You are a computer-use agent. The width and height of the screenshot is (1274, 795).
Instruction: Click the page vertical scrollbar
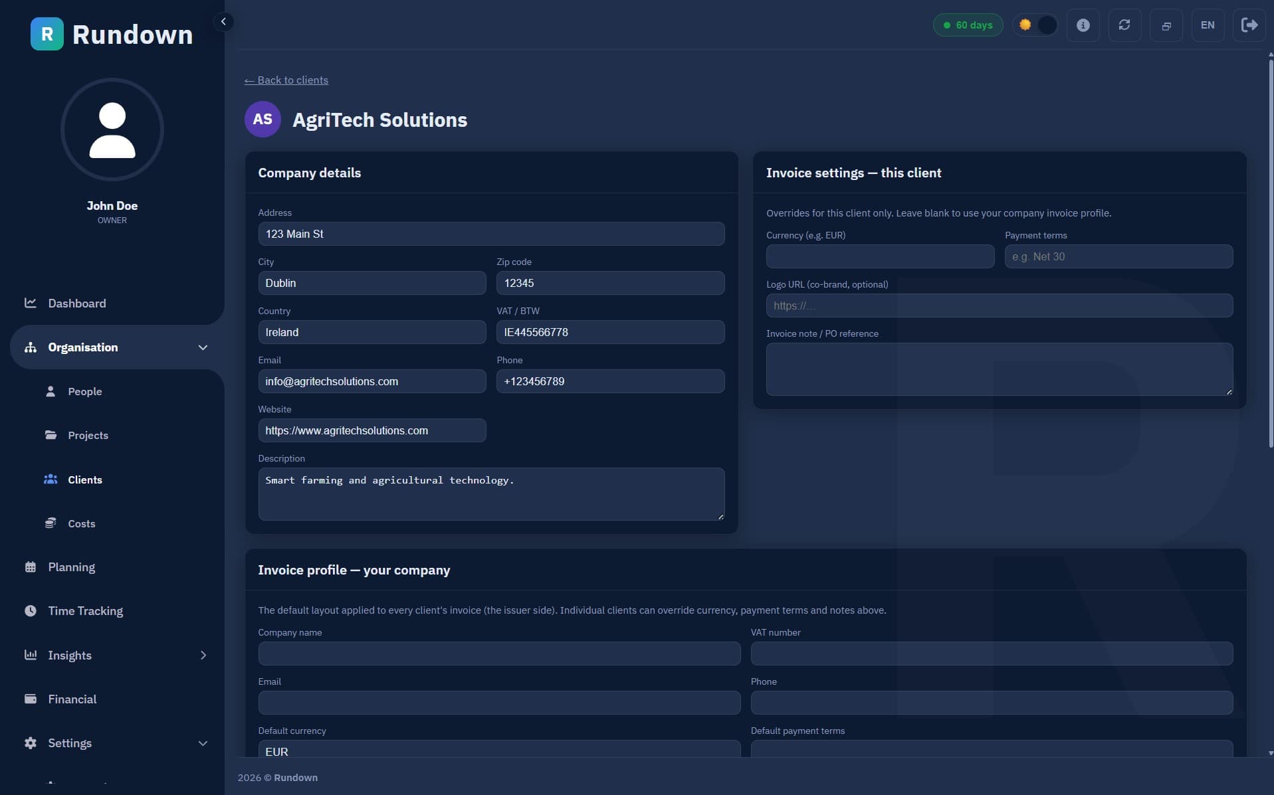click(1271, 252)
